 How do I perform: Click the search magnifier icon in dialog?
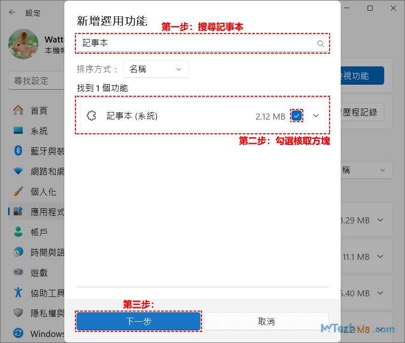coord(320,44)
